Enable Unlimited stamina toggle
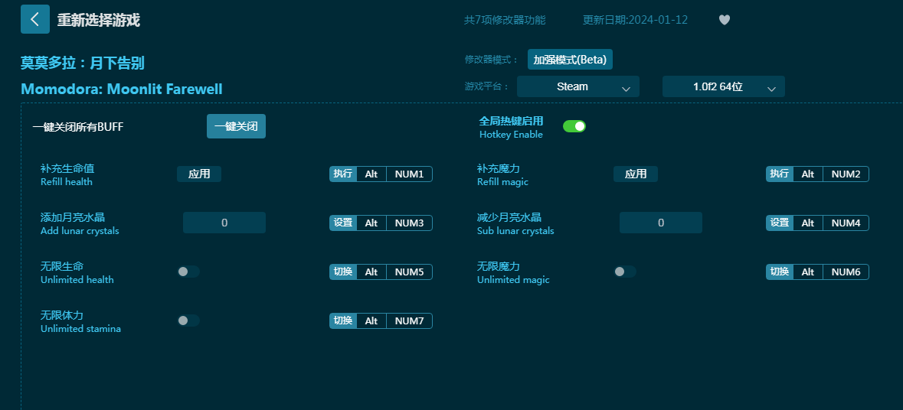Image resolution: width=903 pixels, height=410 pixels. click(188, 321)
